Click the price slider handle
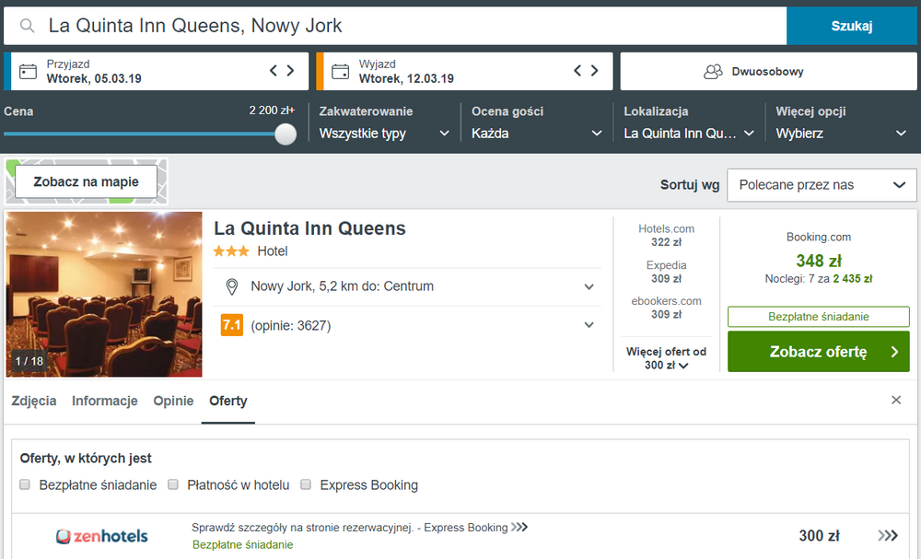This screenshot has height=559, width=921. tap(286, 134)
